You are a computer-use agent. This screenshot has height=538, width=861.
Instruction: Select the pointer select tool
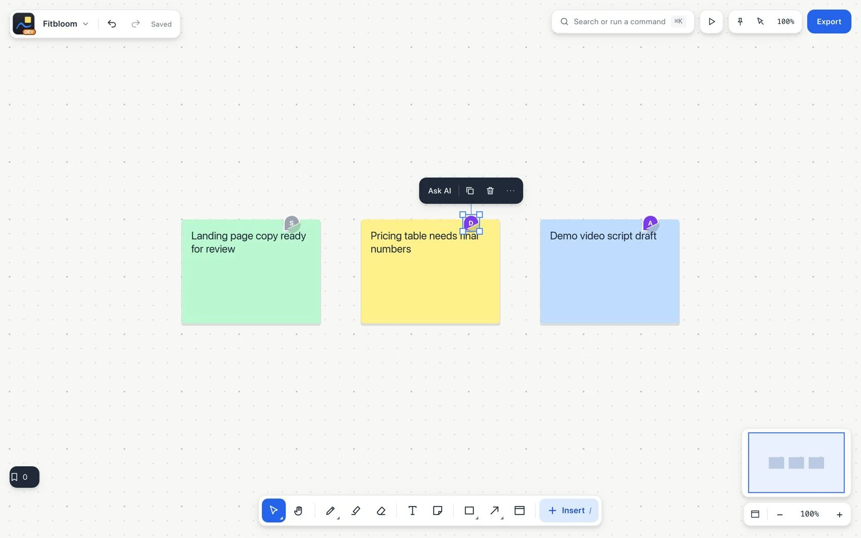[x=273, y=510]
